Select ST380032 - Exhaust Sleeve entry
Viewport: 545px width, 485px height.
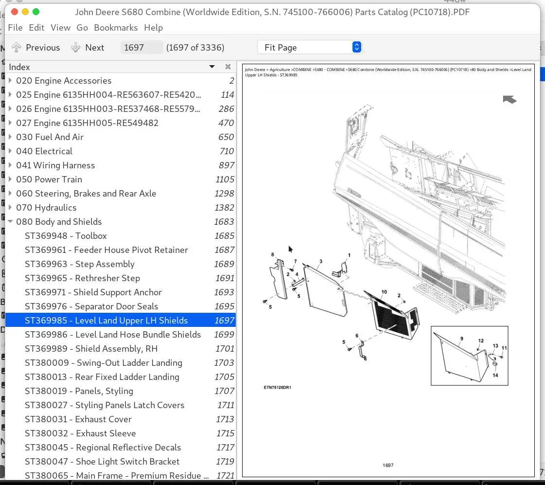tap(120, 433)
